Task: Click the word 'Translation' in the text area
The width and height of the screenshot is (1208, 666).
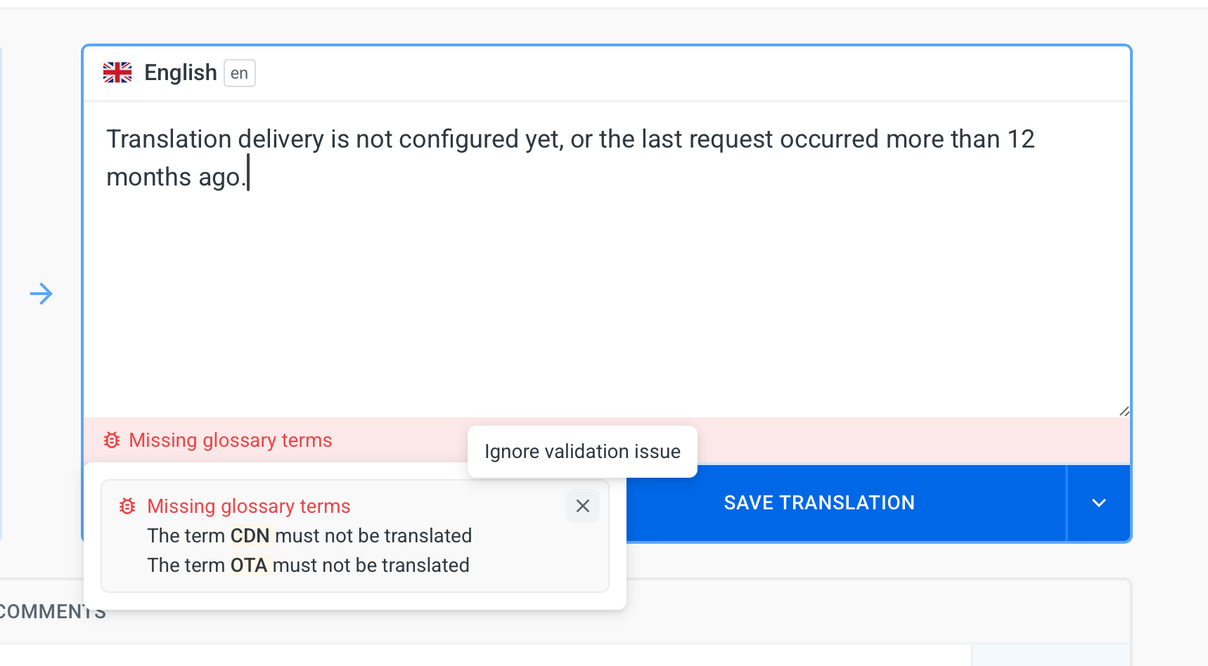Action: pos(169,139)
